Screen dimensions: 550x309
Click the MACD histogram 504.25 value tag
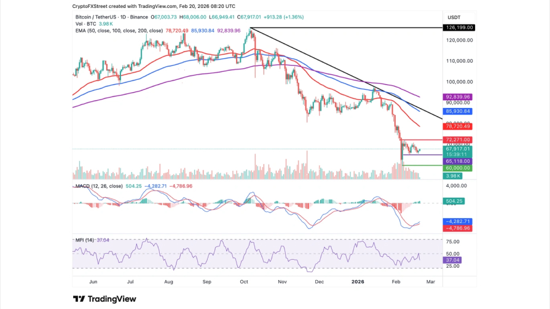(454, 200)
